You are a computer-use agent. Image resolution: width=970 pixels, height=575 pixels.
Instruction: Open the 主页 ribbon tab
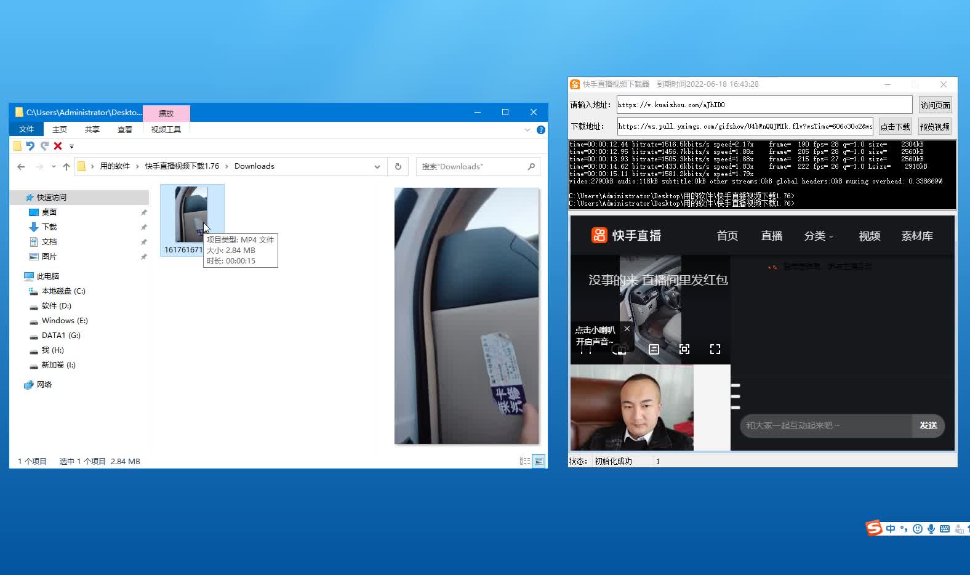pos(60,129)
